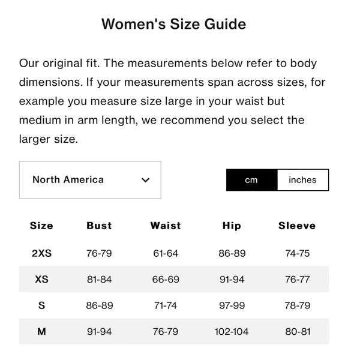Click the Women's Size Guide heading
The height and width of the screenshot is (348, 348).
(174, 24)
